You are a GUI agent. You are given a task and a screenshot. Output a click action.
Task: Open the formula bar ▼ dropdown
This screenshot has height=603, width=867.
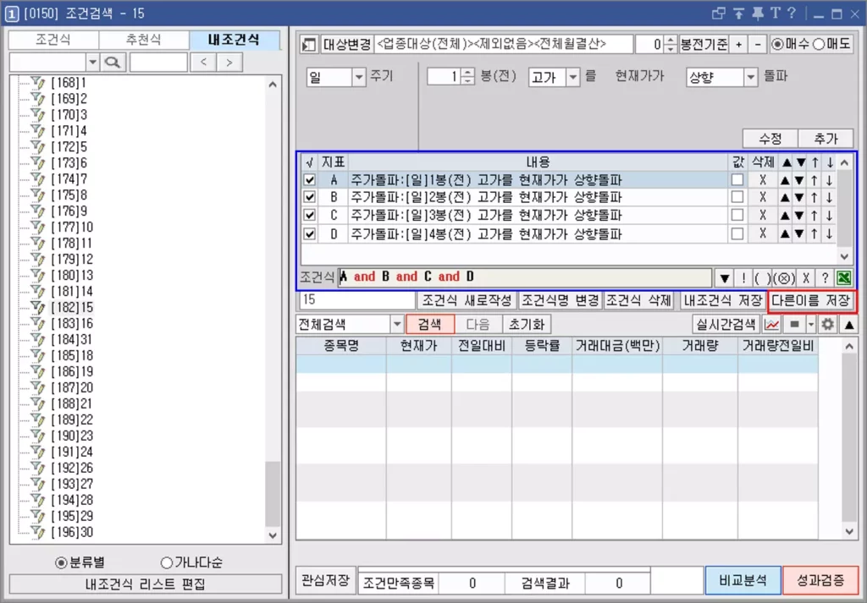tap(725, 277)
